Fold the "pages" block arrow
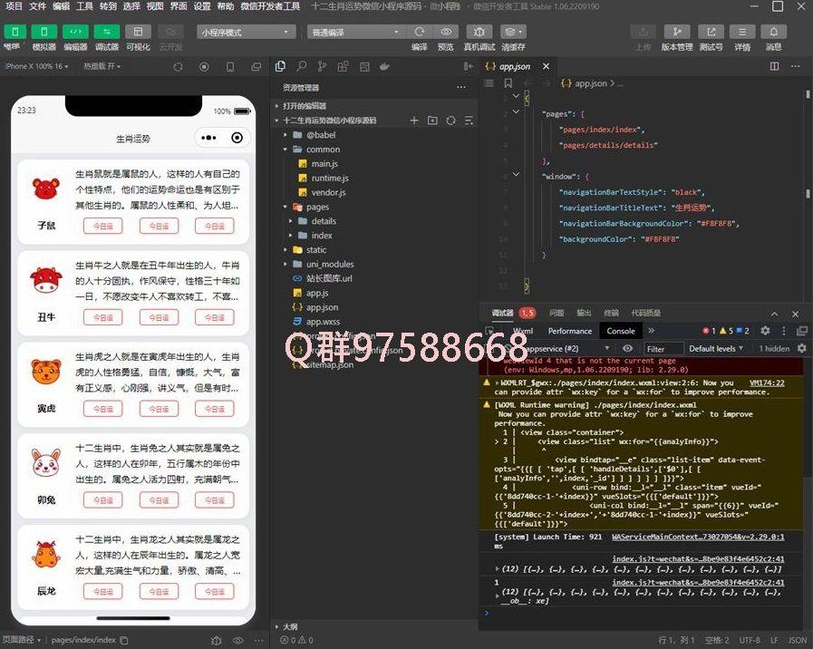The image size is (813, 649). [516, 111]
